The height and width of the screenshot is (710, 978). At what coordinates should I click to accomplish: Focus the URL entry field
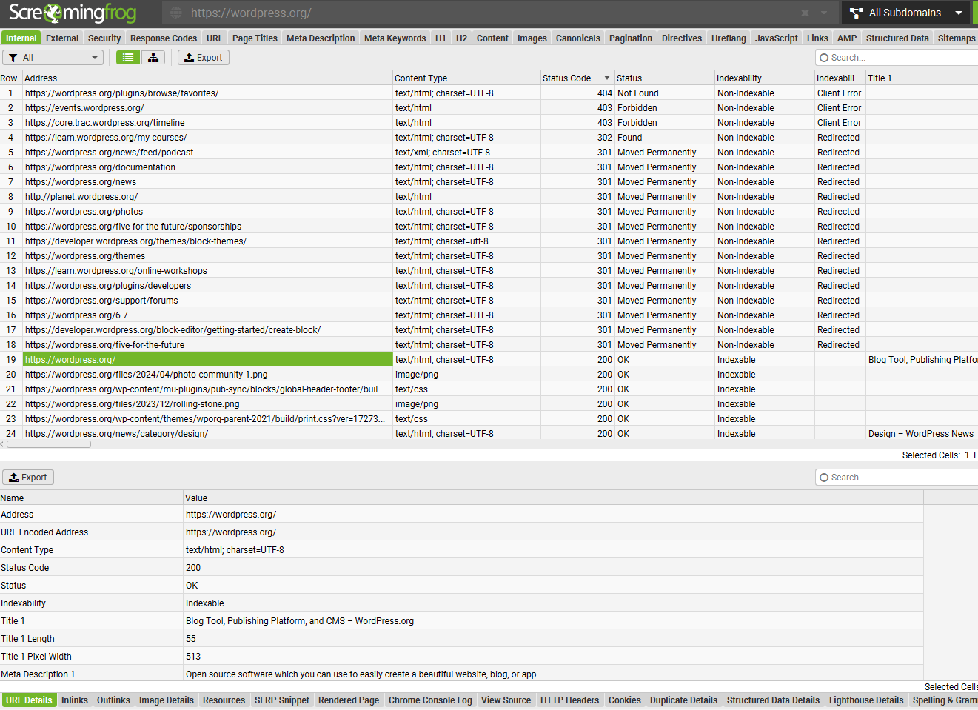[489, 13]
